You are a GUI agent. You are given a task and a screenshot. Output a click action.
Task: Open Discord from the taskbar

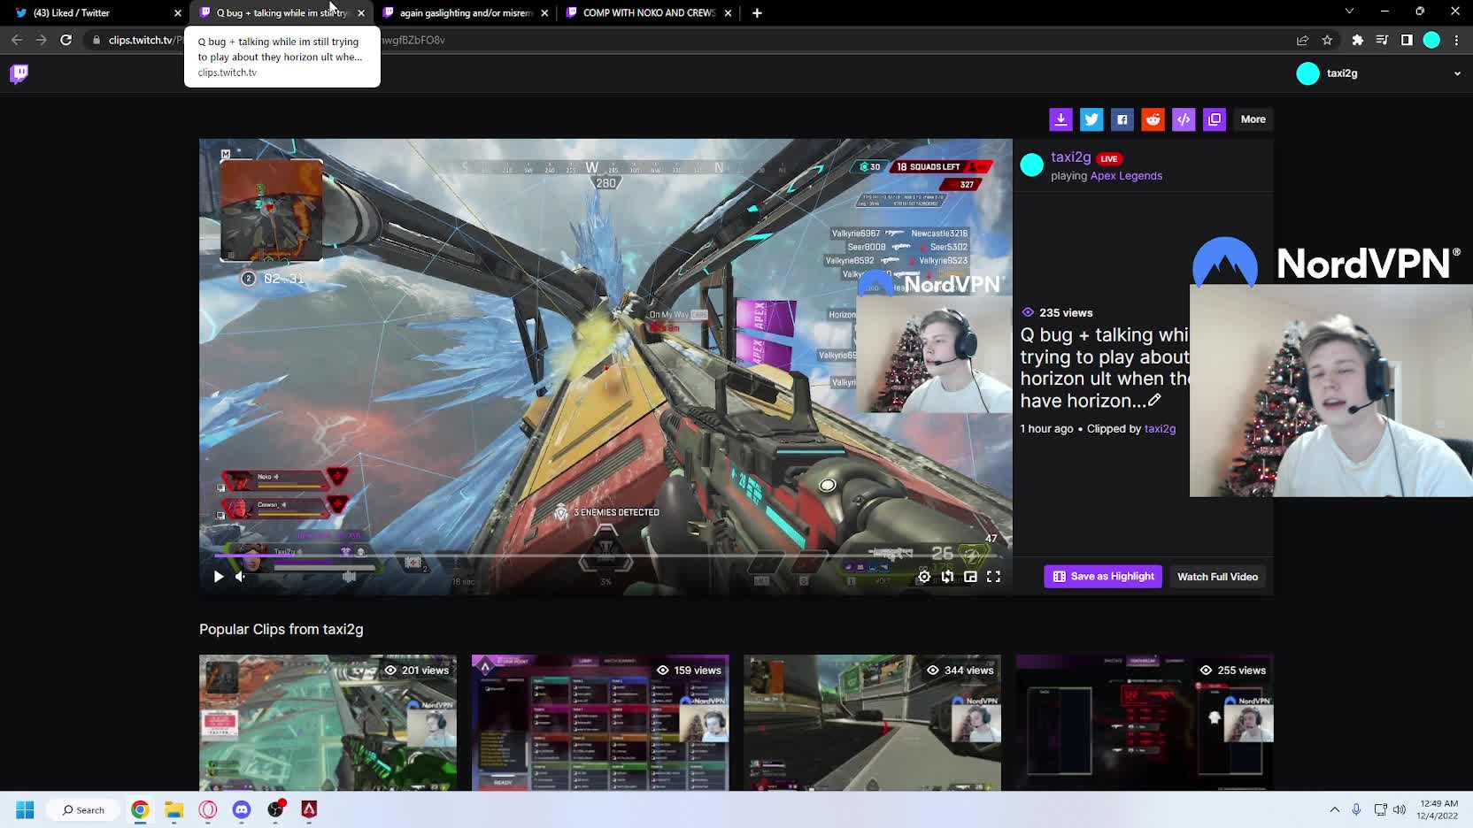pyautogui.click(x=242, y=809)
